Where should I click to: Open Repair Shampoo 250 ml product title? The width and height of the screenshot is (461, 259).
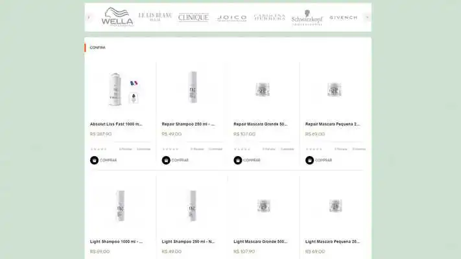click(x=188, y=124)
